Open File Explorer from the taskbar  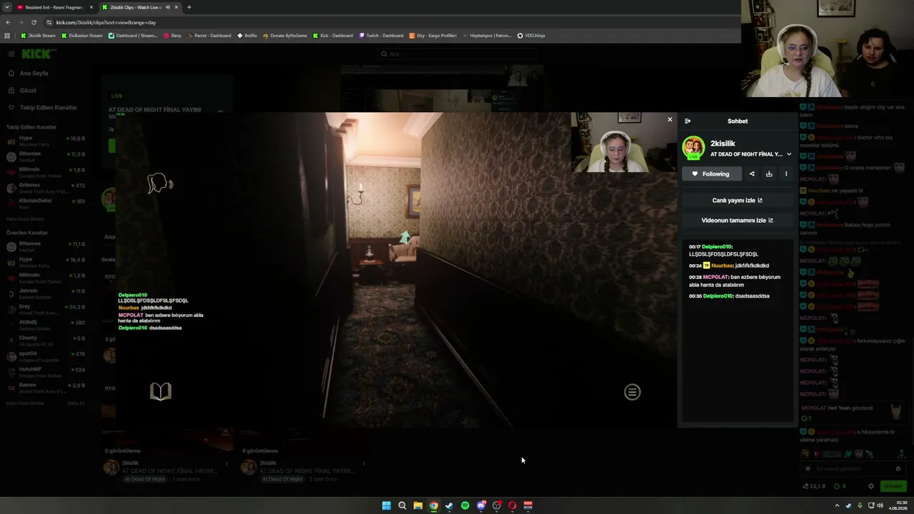[x=418, y=505]
